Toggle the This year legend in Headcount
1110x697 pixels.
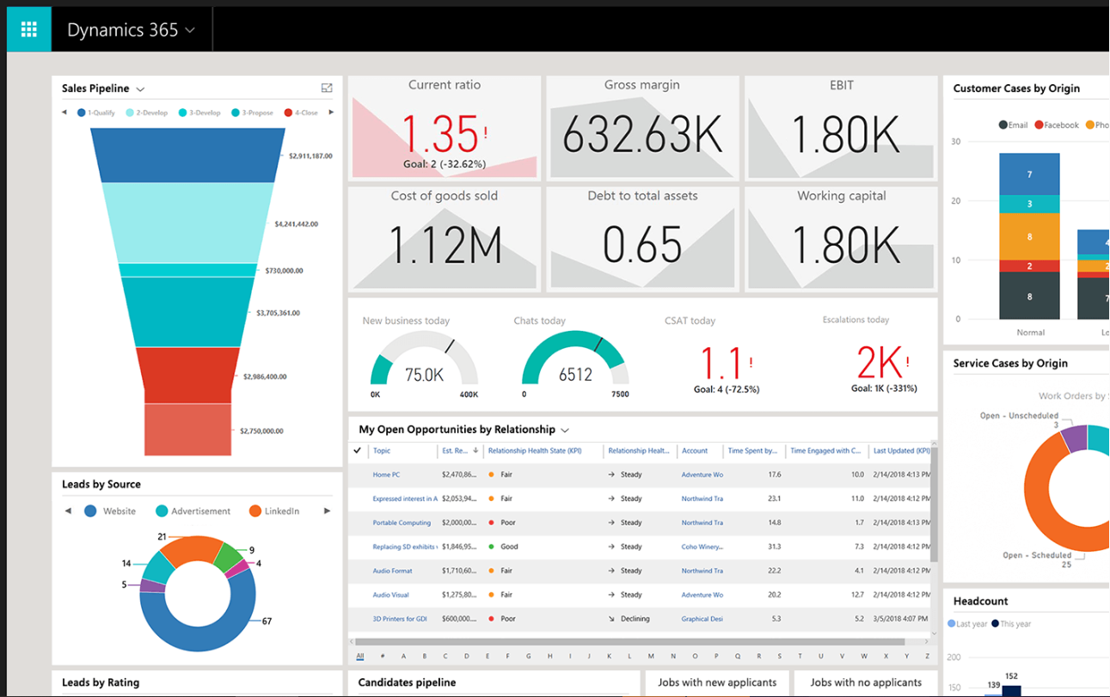(x=1011, y=624)
